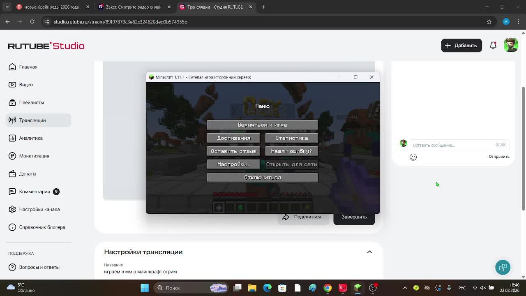This screenshot has height=296, width=526.
Task: Open Chrome from the taskbar
Action: [328, 288]
